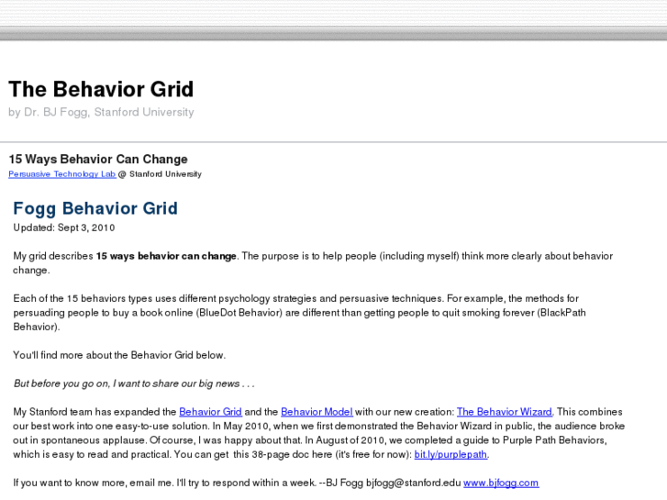
Task: Open the bit.ly/purplepath link
Action: (450, 454)
